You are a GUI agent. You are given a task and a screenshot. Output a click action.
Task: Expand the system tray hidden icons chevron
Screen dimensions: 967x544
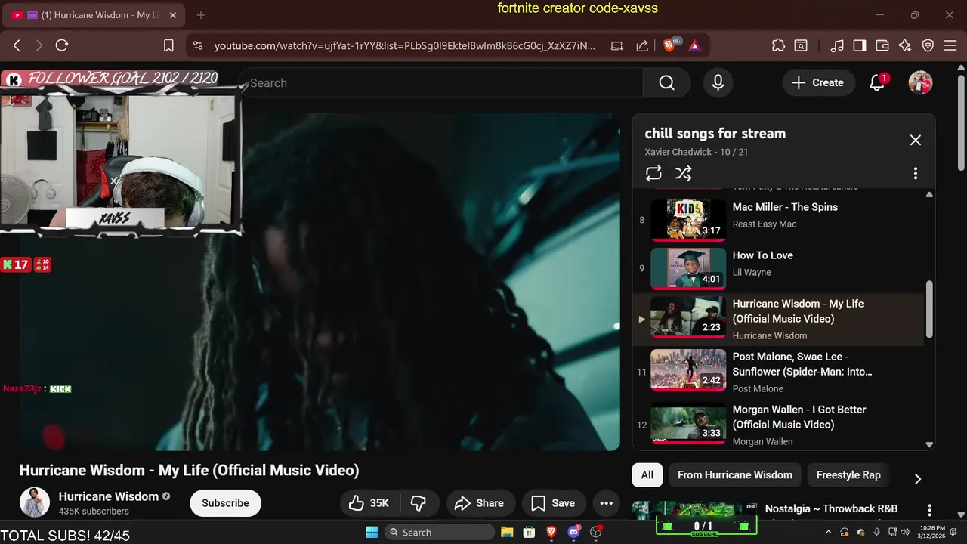pyautogui.click(x=829, y=533)
